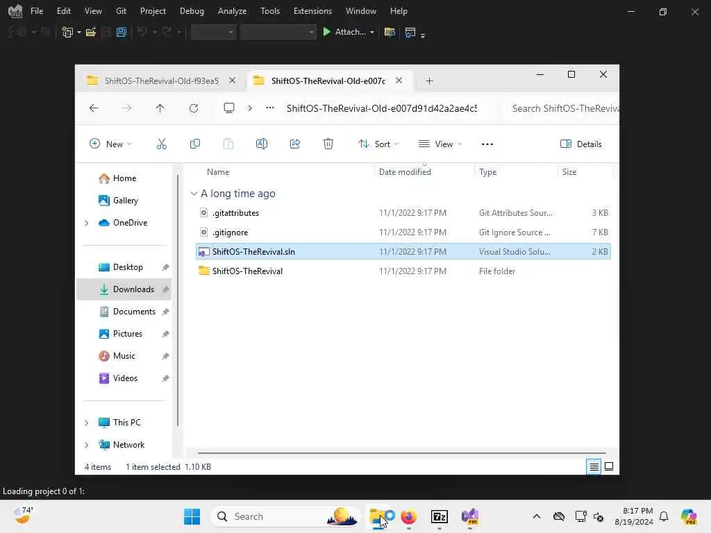The height and width of the screenshot is (533, 711).
Task: Open Firefox from the taskbar
Action: pyautogui.click(x=408, y=516)
